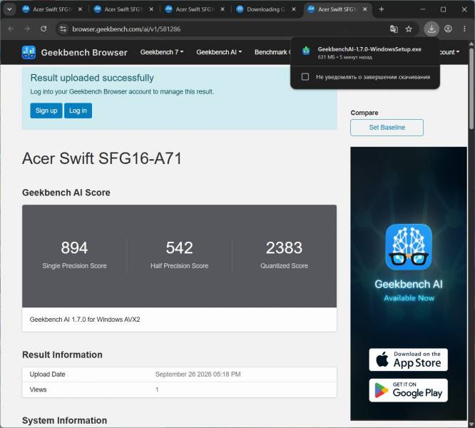
Task: Click the page vertical scrollbar thumb
Action: 471,88
